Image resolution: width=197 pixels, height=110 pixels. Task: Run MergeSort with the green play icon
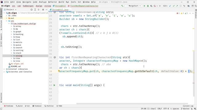pos(144,6)
